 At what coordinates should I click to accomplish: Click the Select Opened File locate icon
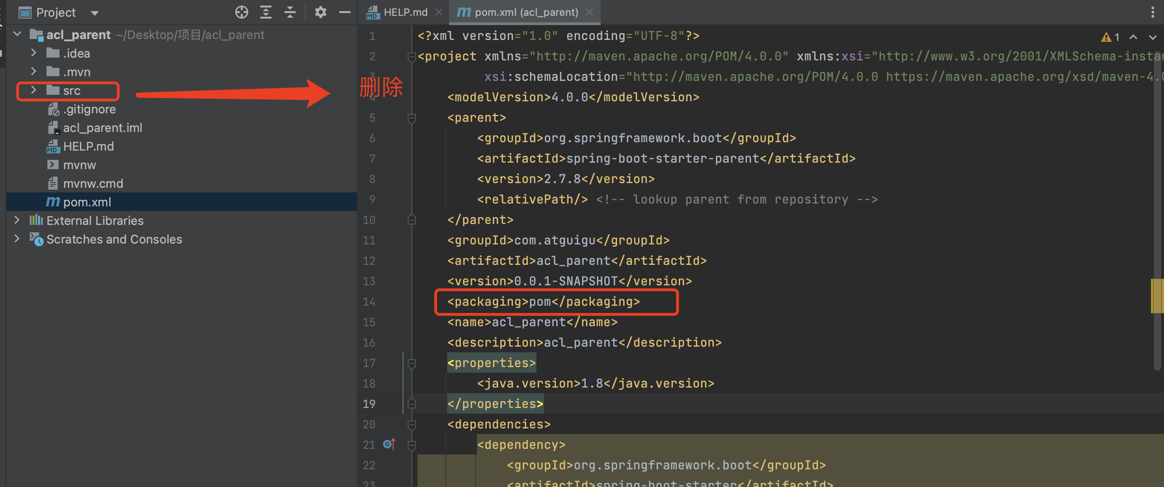(x=241, y=12)
